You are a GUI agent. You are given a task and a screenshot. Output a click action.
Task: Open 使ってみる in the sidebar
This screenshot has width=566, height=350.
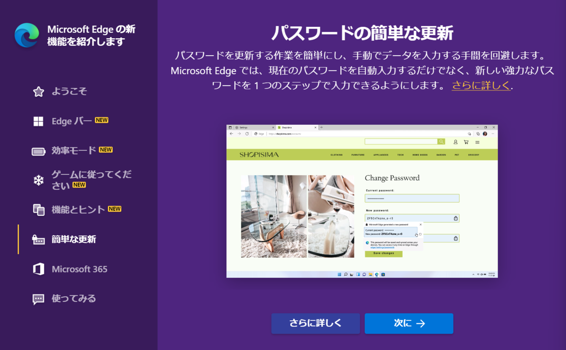[x=74, y=299]
